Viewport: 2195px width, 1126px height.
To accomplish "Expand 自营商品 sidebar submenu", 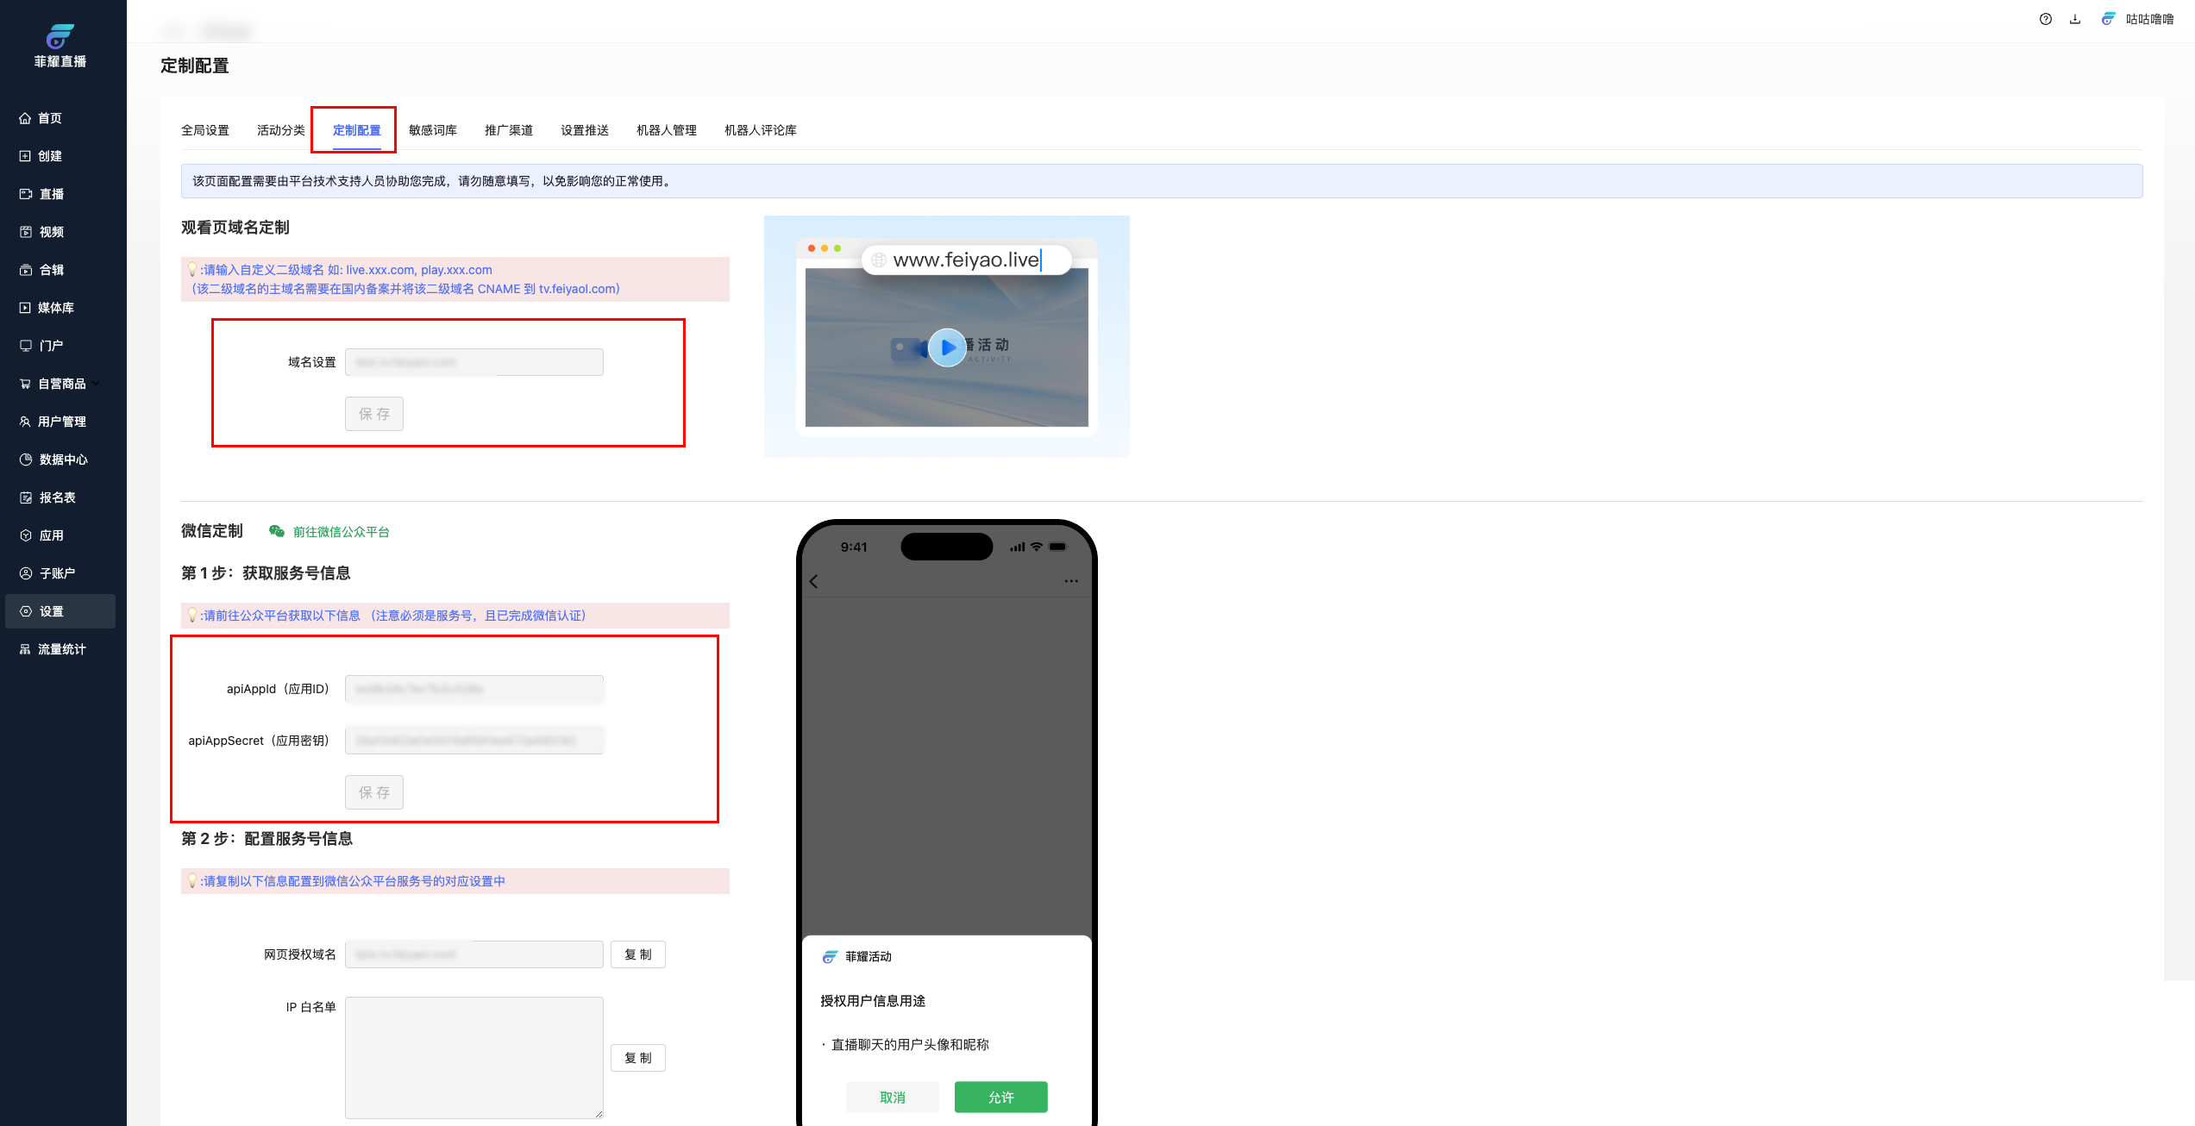I will [62, 384].
